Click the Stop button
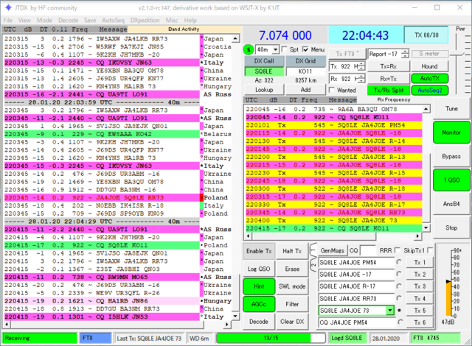This screenshot has height=346, width=472. tap(451, 227)
